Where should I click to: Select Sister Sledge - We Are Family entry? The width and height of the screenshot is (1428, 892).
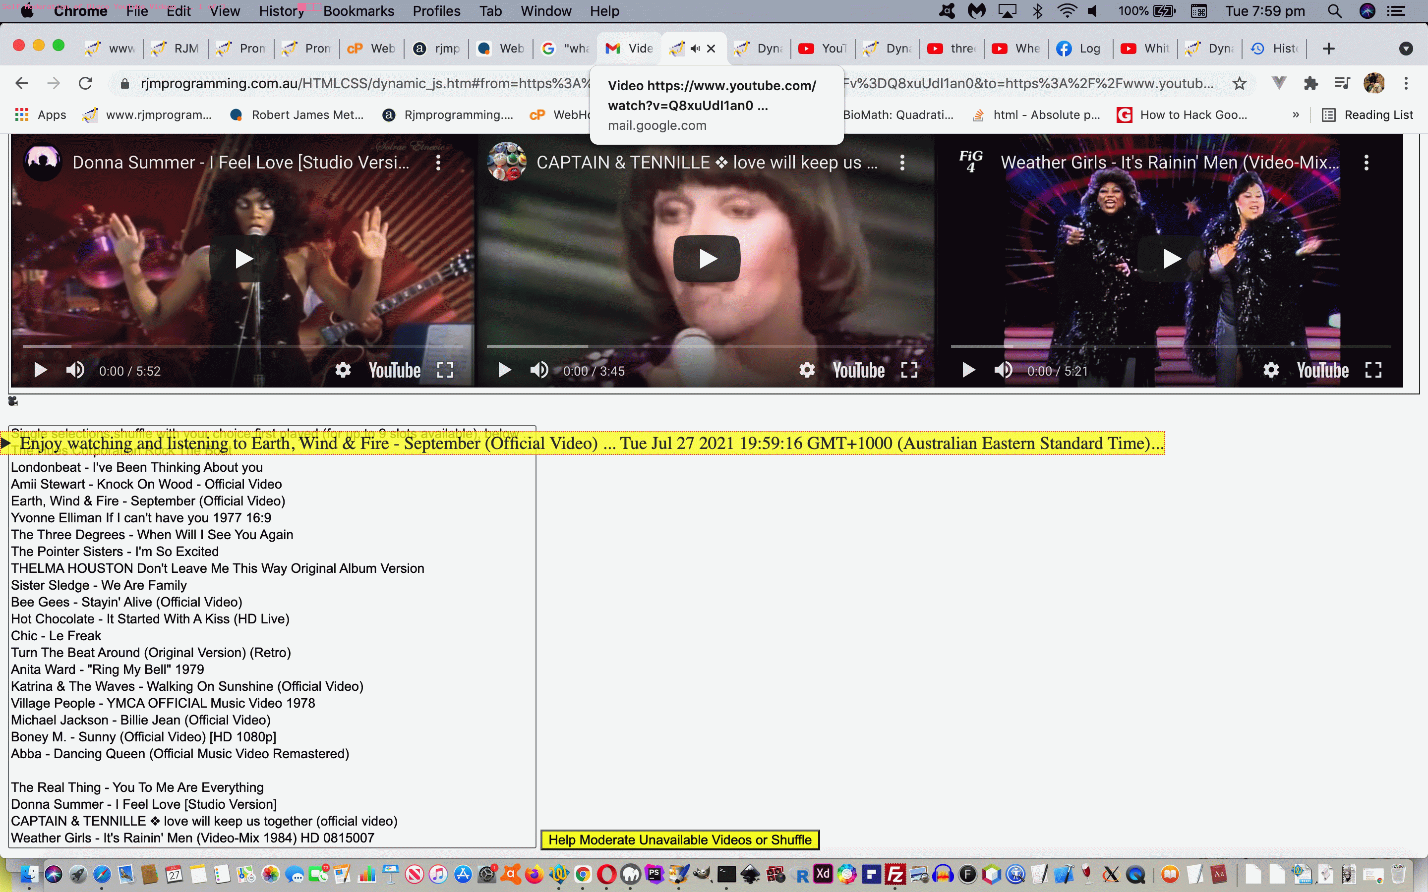click(99, 585)
